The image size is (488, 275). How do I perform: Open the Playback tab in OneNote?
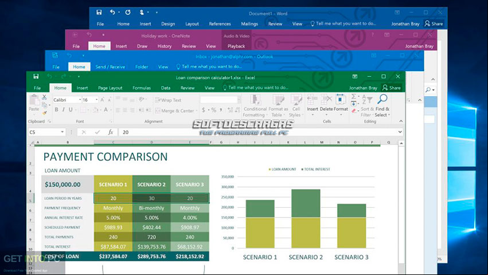(x=236, y=46)
